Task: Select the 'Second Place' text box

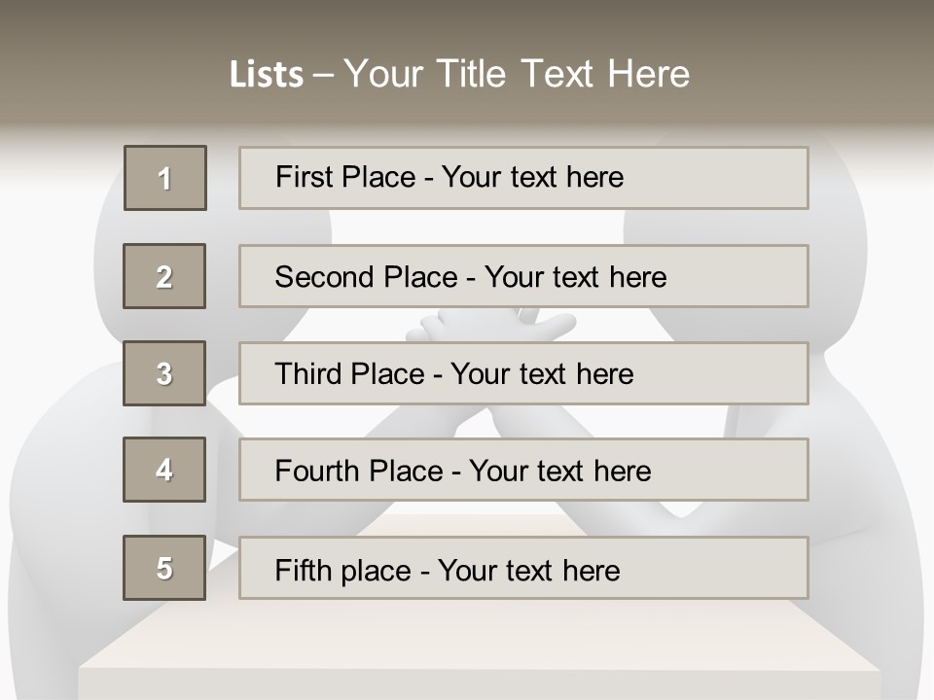Action: click(x=523, y=276)
